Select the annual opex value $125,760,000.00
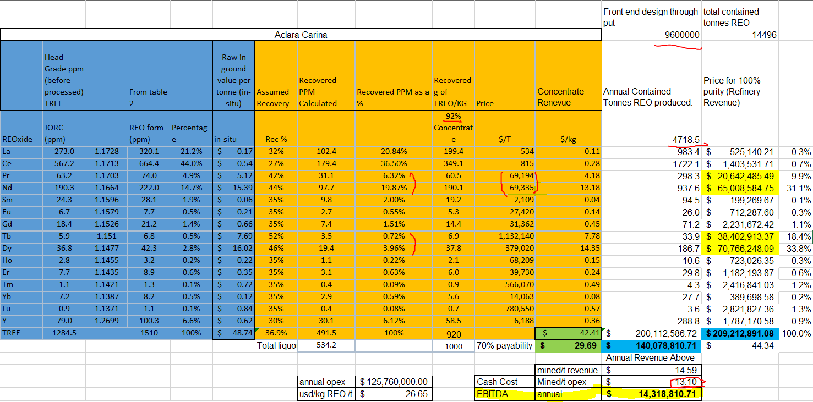The width and height of the screenshot is (813, 402). point(394,382)
